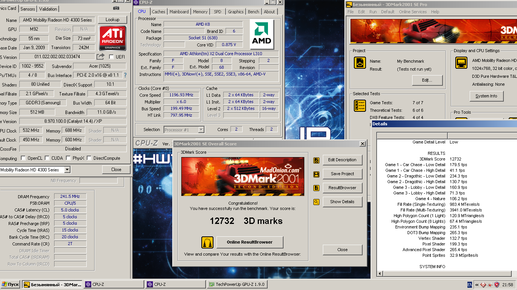Open the Edit menu in 3DMark2001
This screenshot has width=517, height=290.
(x=362, y=12)
